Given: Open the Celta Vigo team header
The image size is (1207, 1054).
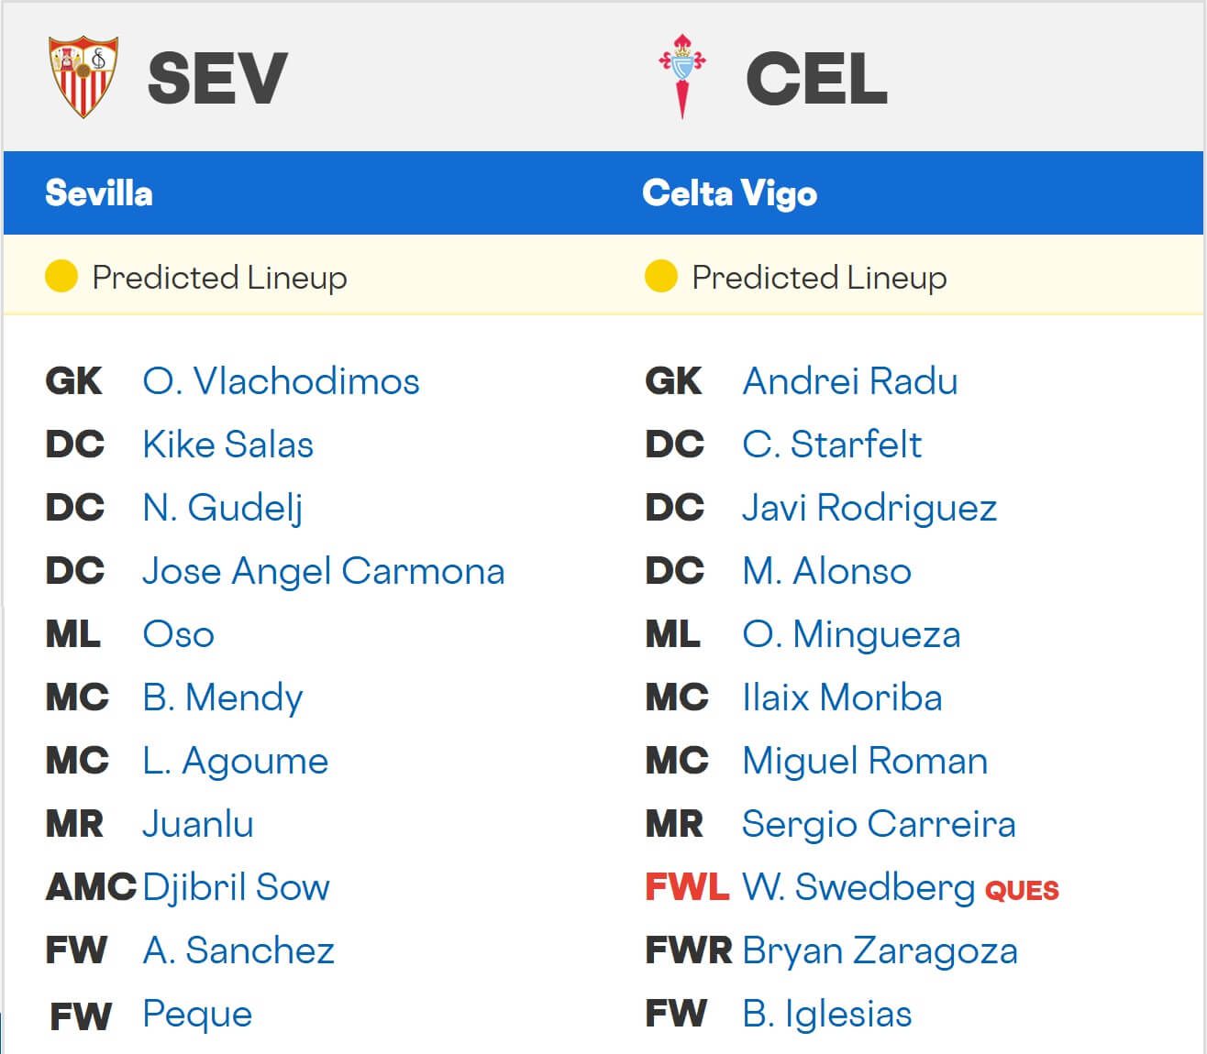Looking at the screenshot, I should point(730,193).
